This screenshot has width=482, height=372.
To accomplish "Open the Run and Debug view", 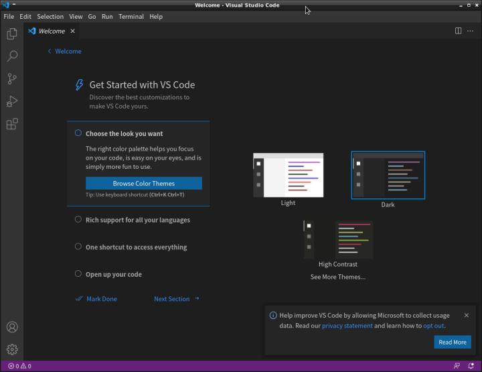I will 12,101.
